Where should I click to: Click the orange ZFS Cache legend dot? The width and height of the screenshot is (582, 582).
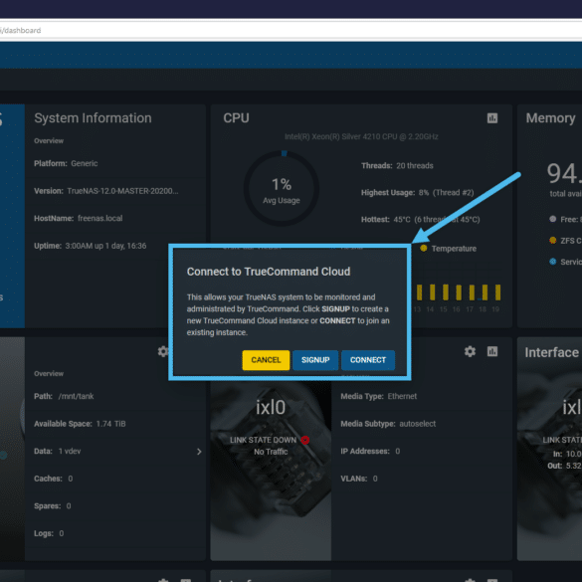pos(553,240)
